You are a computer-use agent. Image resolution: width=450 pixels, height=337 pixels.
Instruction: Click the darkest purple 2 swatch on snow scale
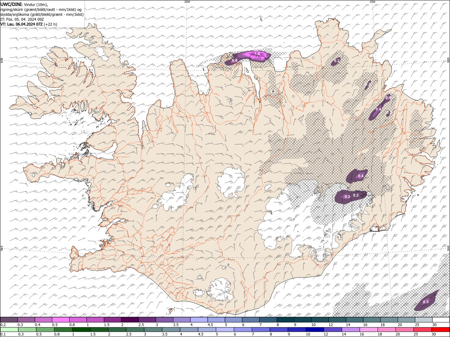[130, 320]
